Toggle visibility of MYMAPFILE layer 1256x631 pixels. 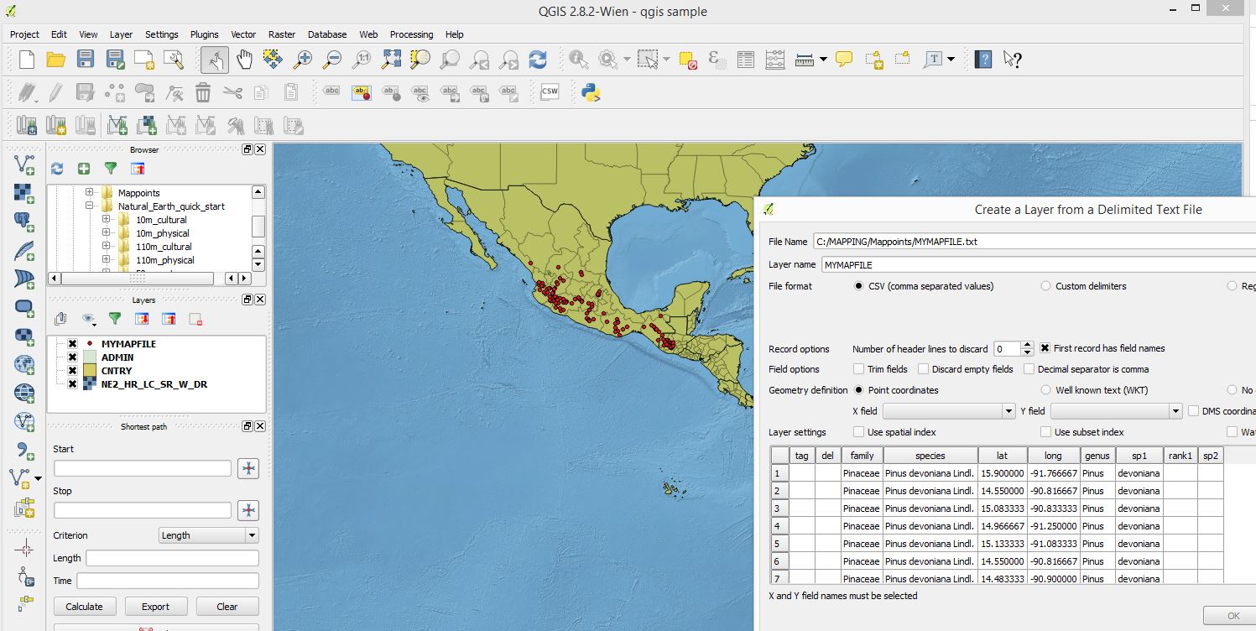pos(72,344)
